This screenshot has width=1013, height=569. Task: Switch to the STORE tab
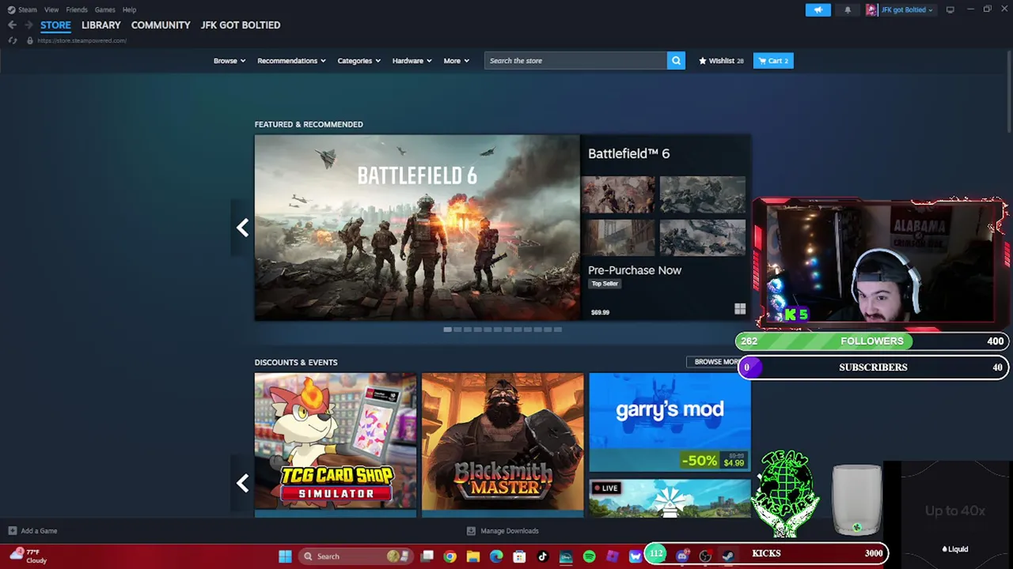(55, 25)
